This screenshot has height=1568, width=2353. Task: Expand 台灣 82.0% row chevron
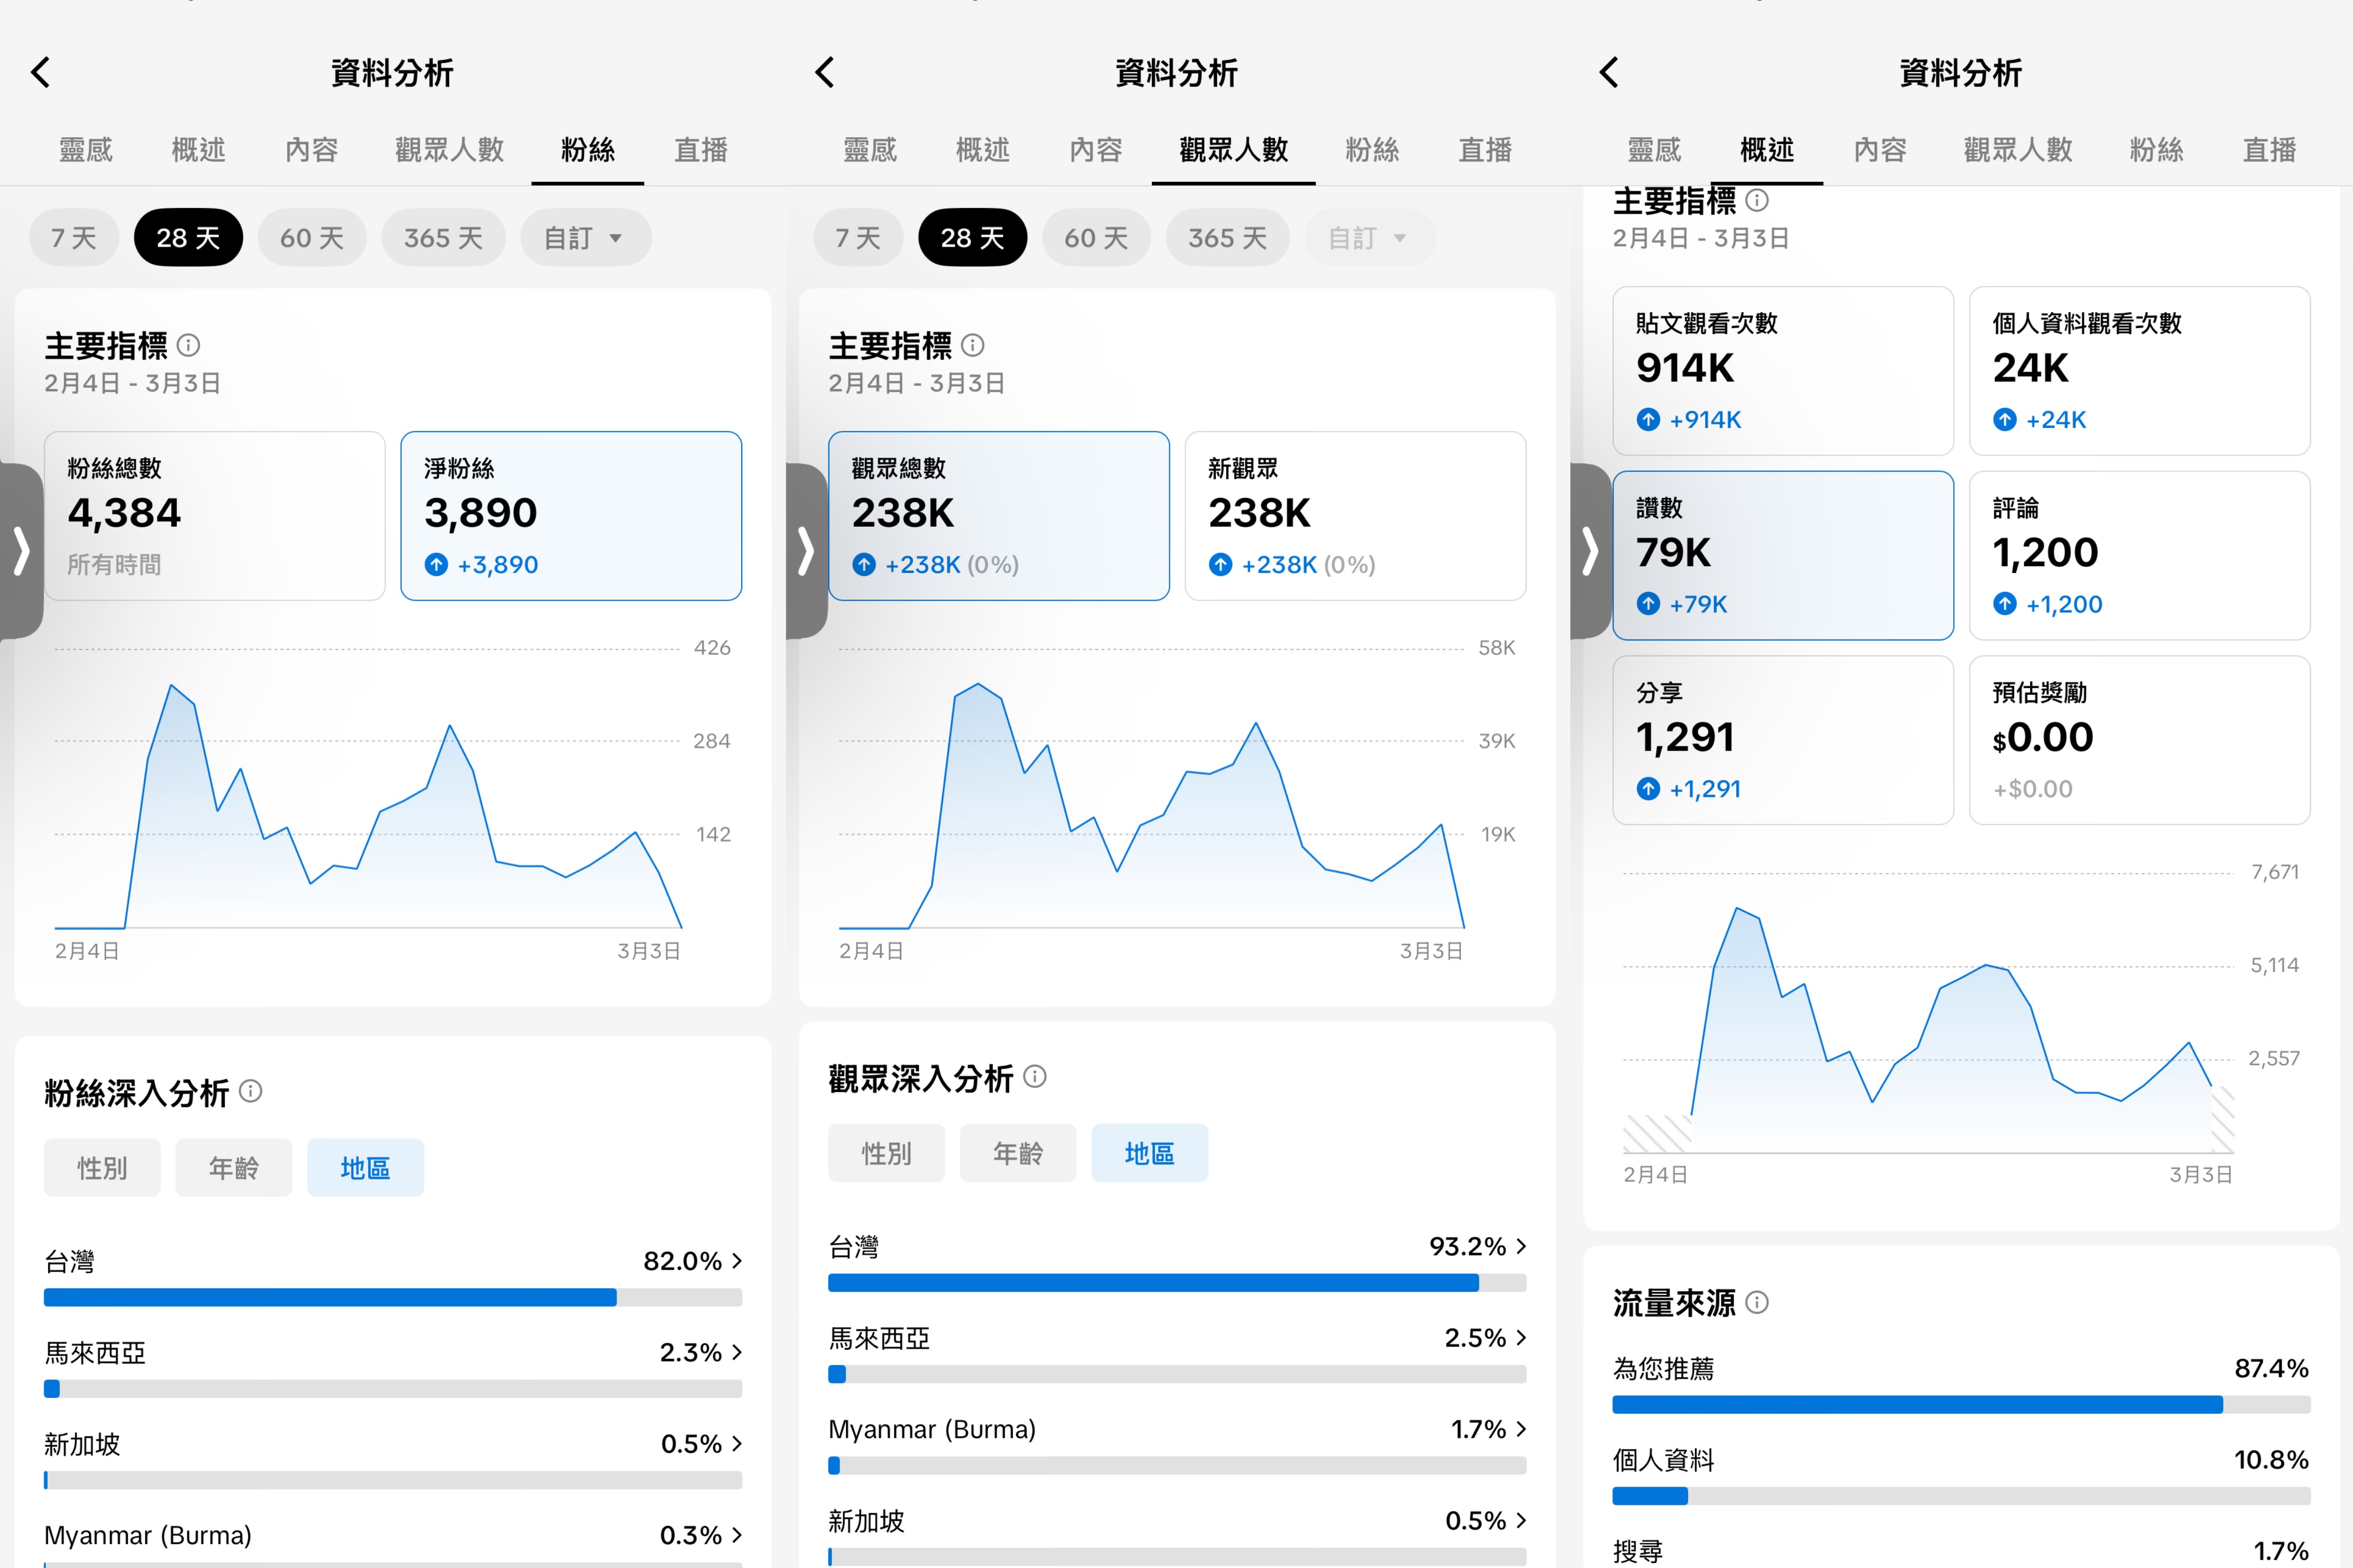click(736, 1261)
